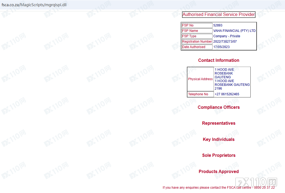Click the Contact Information heading
The width and height of the screenshot is (285, 193).
coord(218,60)
